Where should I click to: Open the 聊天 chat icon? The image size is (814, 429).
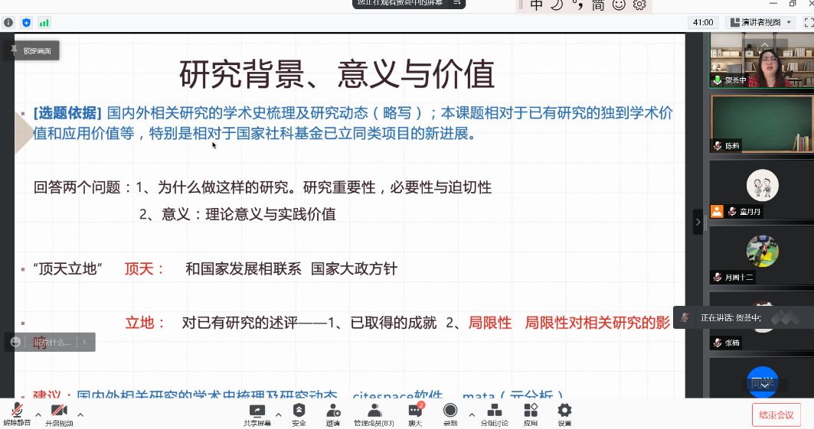pyautogui.click(x=415, y=414)
